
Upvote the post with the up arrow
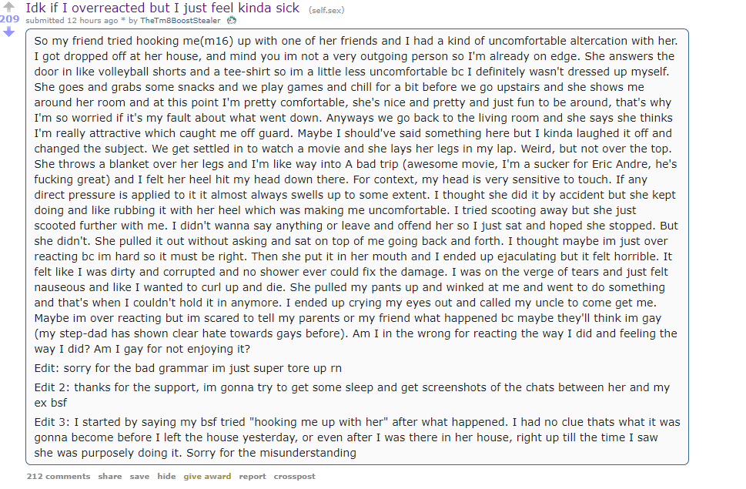pyautogui.click(x=8, y=7)
